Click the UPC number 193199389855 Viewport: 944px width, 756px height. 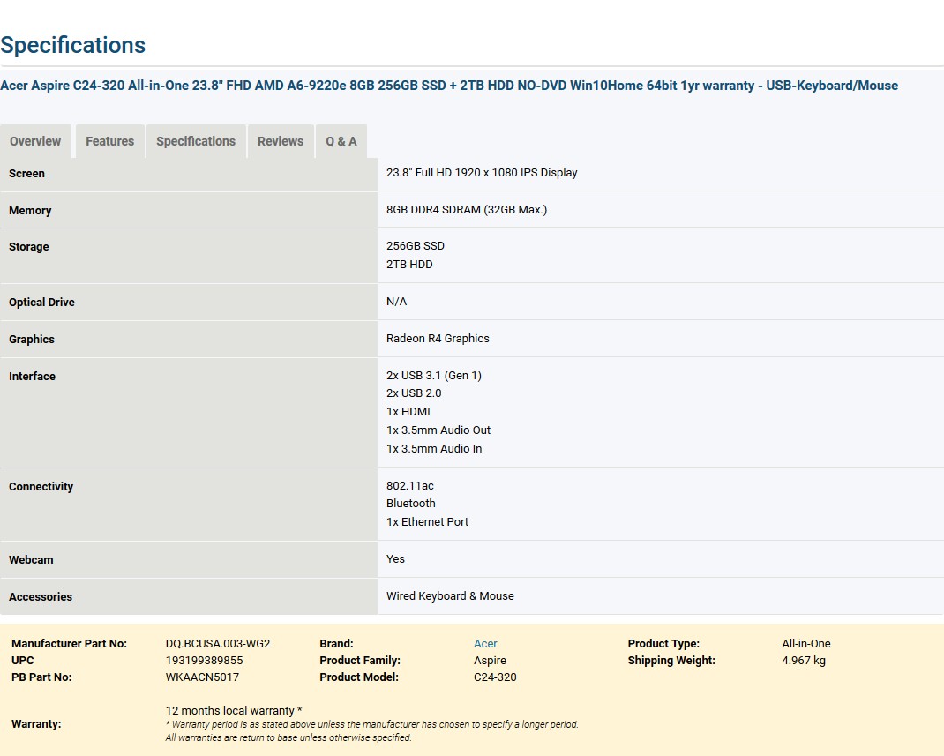[x=204, y=661]
